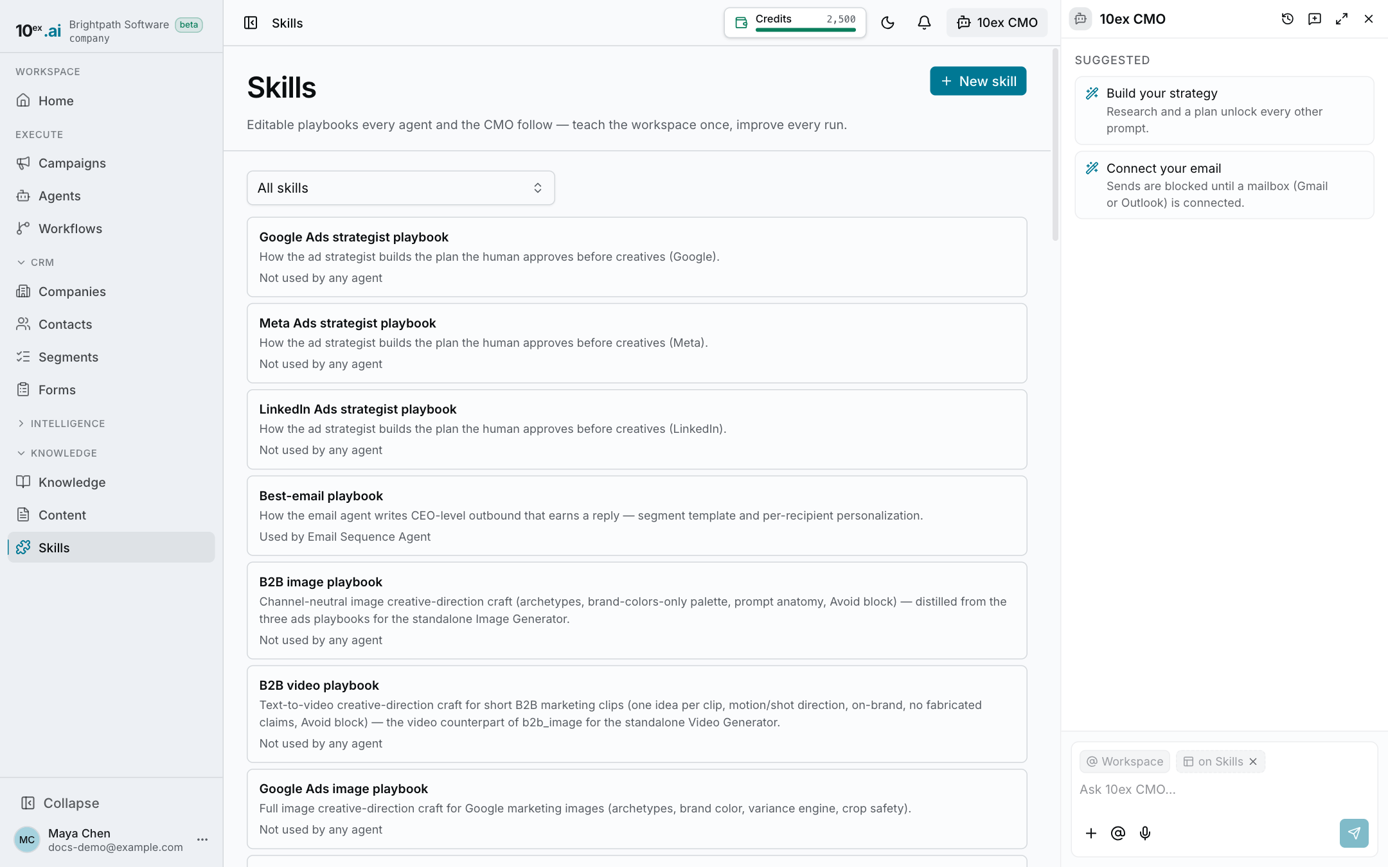Send the message with the paper plane button
This screenshot has width=1388, height=867.
1354,833
